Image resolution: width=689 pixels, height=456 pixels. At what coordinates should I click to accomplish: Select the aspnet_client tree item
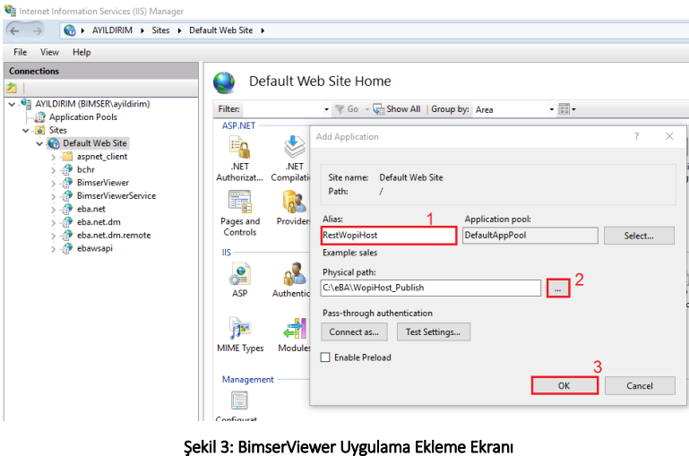(x=102, y=157)
